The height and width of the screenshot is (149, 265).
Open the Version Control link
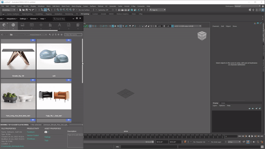pyautogui.click(x=33, y=135)
